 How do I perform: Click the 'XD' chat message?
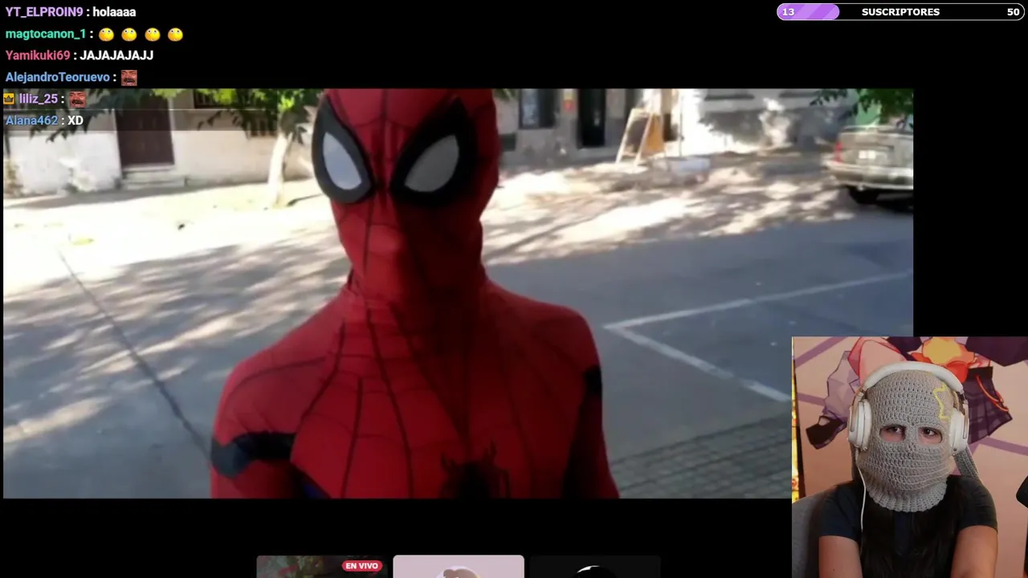[75, 120]
